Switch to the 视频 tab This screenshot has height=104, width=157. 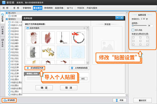coord(5,8)
